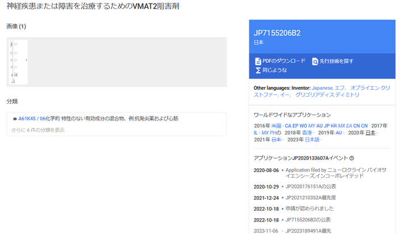Expand "さらに 6 件の分類を表示" classifications

click(37, 130)
